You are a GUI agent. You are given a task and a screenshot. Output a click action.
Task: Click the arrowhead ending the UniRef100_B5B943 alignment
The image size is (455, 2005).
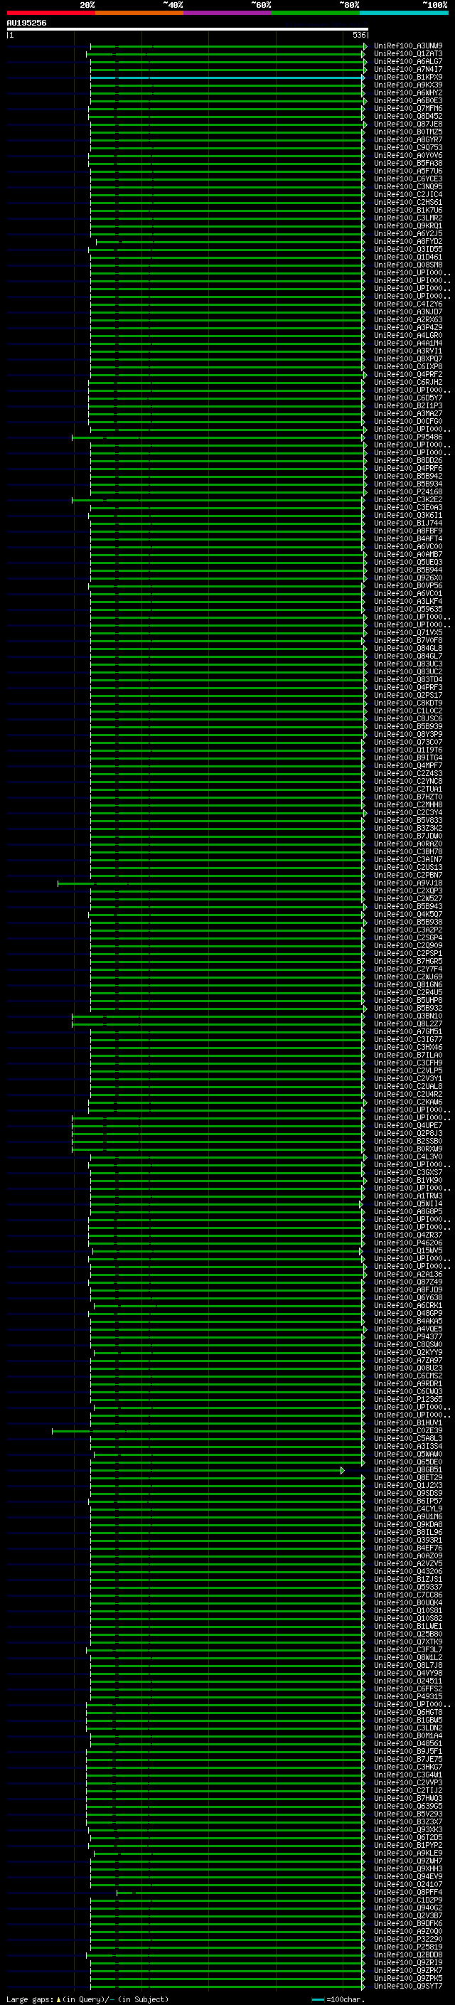pos(365,907)
